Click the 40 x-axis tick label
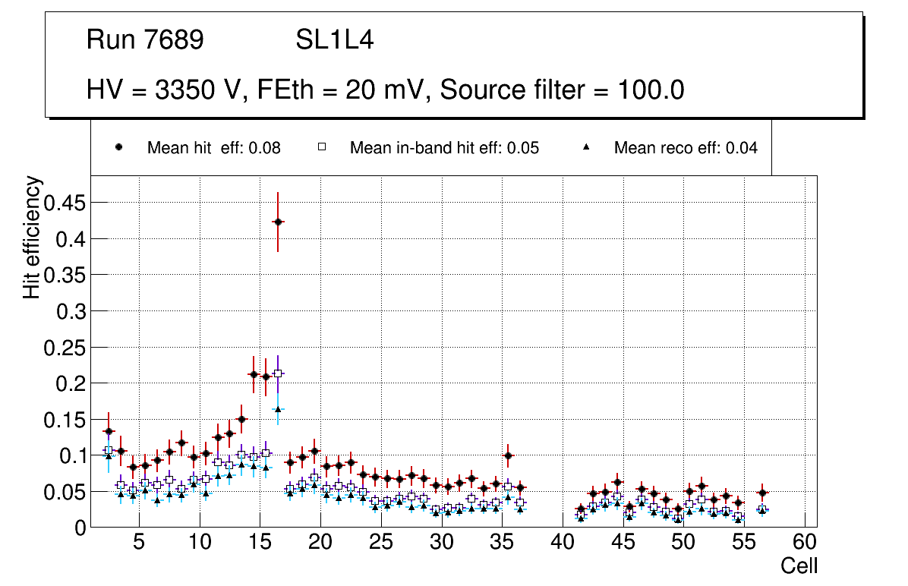This screenshot has height=586, width=908. [563, 543]
